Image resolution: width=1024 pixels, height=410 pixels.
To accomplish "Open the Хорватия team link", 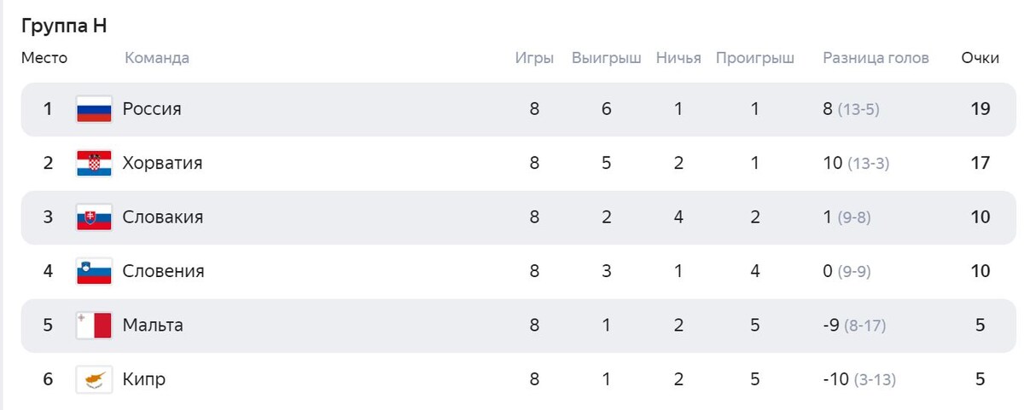I will pos(163,163).
